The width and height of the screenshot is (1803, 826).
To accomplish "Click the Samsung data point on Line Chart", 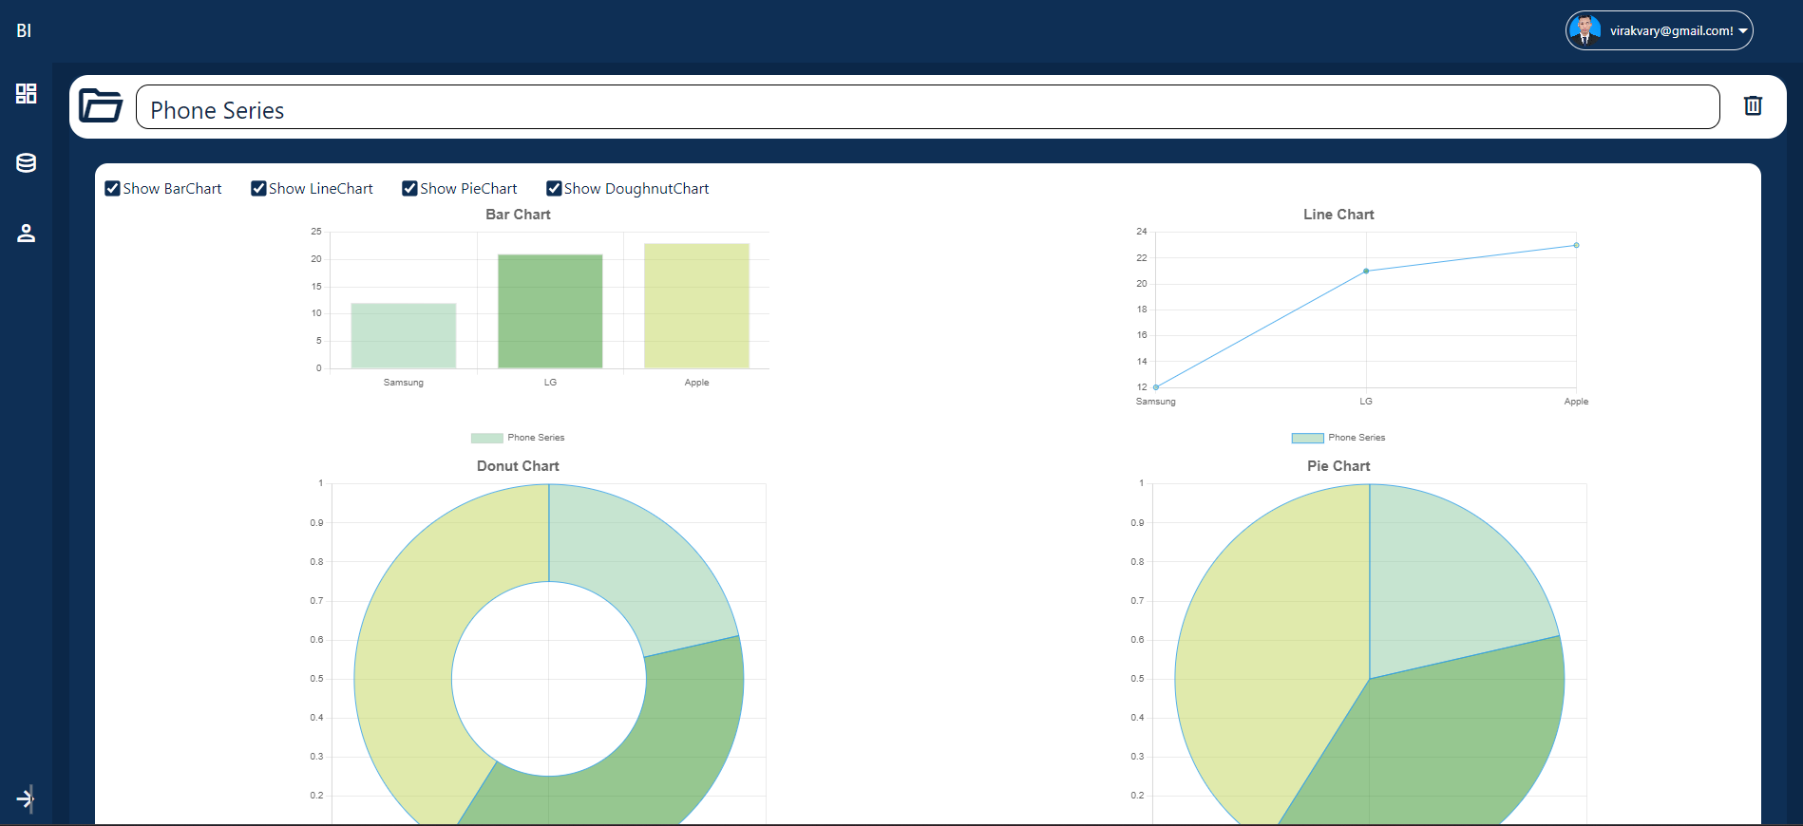I will (1155, 387).
